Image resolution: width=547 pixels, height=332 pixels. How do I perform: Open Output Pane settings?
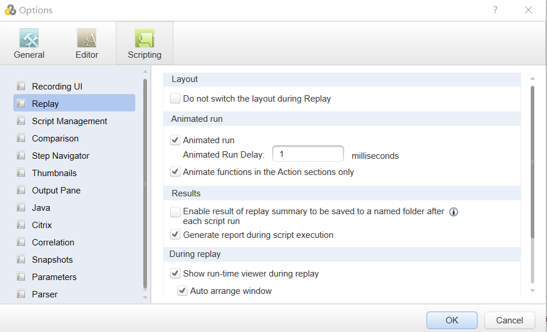pyautogui.click(x=75, y=190)
